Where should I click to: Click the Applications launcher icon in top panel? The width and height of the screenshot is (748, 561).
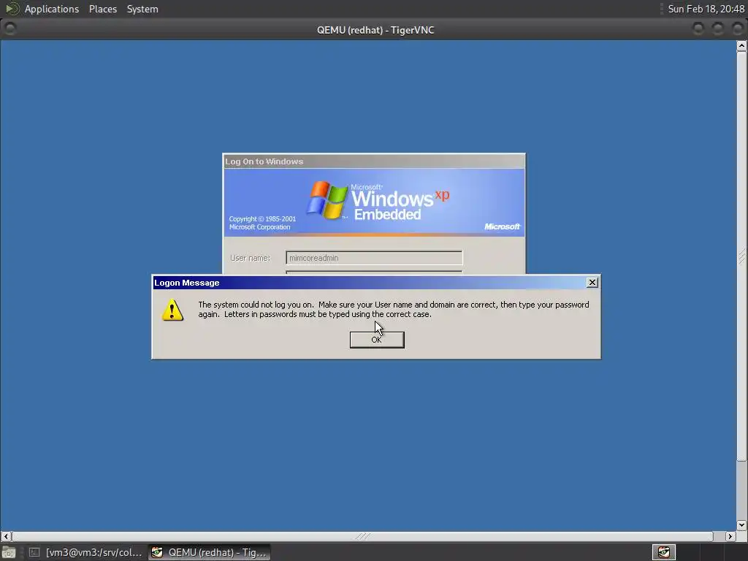tap(12, 9)
